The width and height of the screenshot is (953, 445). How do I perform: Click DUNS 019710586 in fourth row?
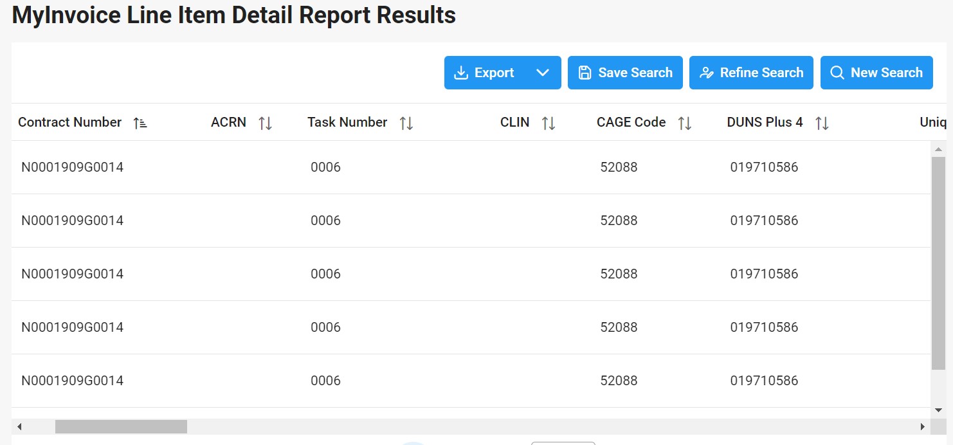point(764,327)
